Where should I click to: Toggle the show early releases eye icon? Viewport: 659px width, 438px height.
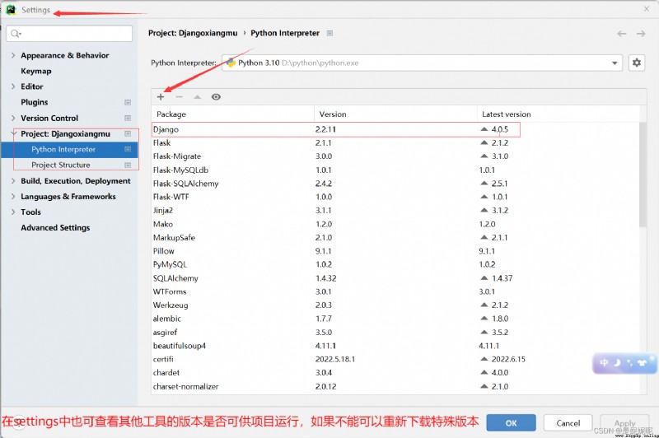216,97
